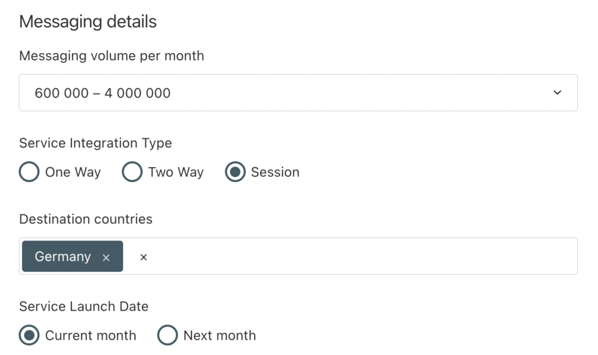Pick the Current month radio circle

[29, 335]
